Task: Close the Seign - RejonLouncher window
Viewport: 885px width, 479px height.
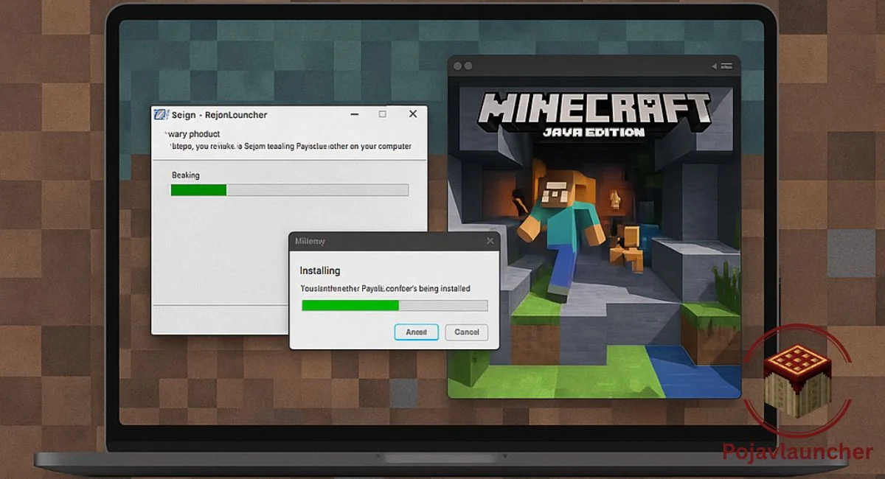Action: pyautogui.click(x=413, y=114)
